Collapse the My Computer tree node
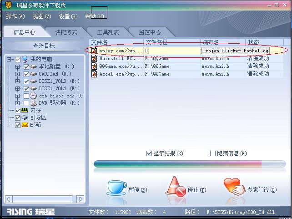The height and width of the screenshot is (219, 292). pyautogui.click(x=9, y=60)
